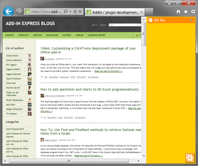Click the horizontal scrollbar left arrow

click(5, 161)
